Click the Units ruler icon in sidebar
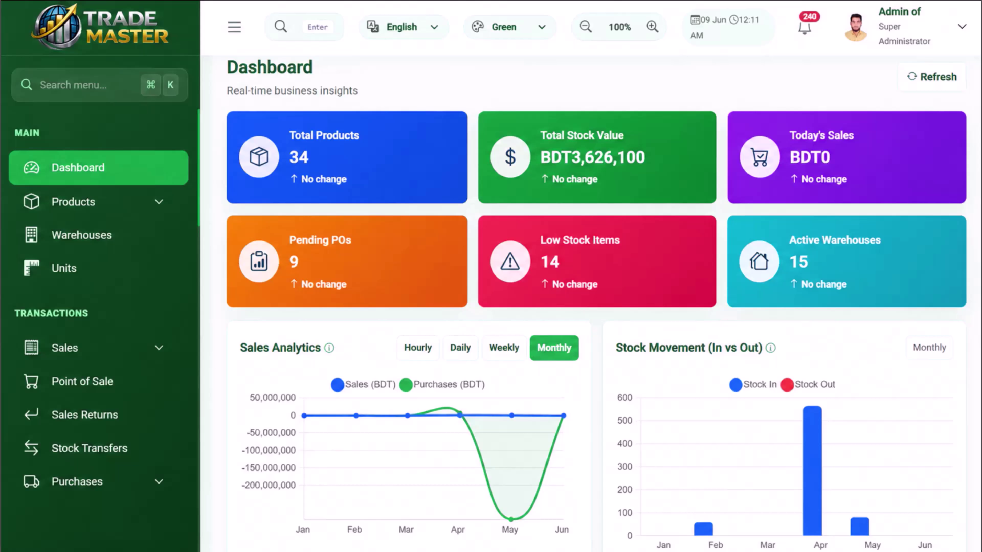982x552 pixels. [x=31, y=268]
